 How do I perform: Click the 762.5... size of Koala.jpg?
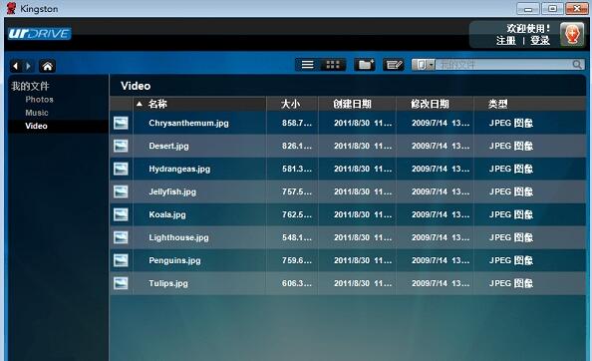point(297,214)
